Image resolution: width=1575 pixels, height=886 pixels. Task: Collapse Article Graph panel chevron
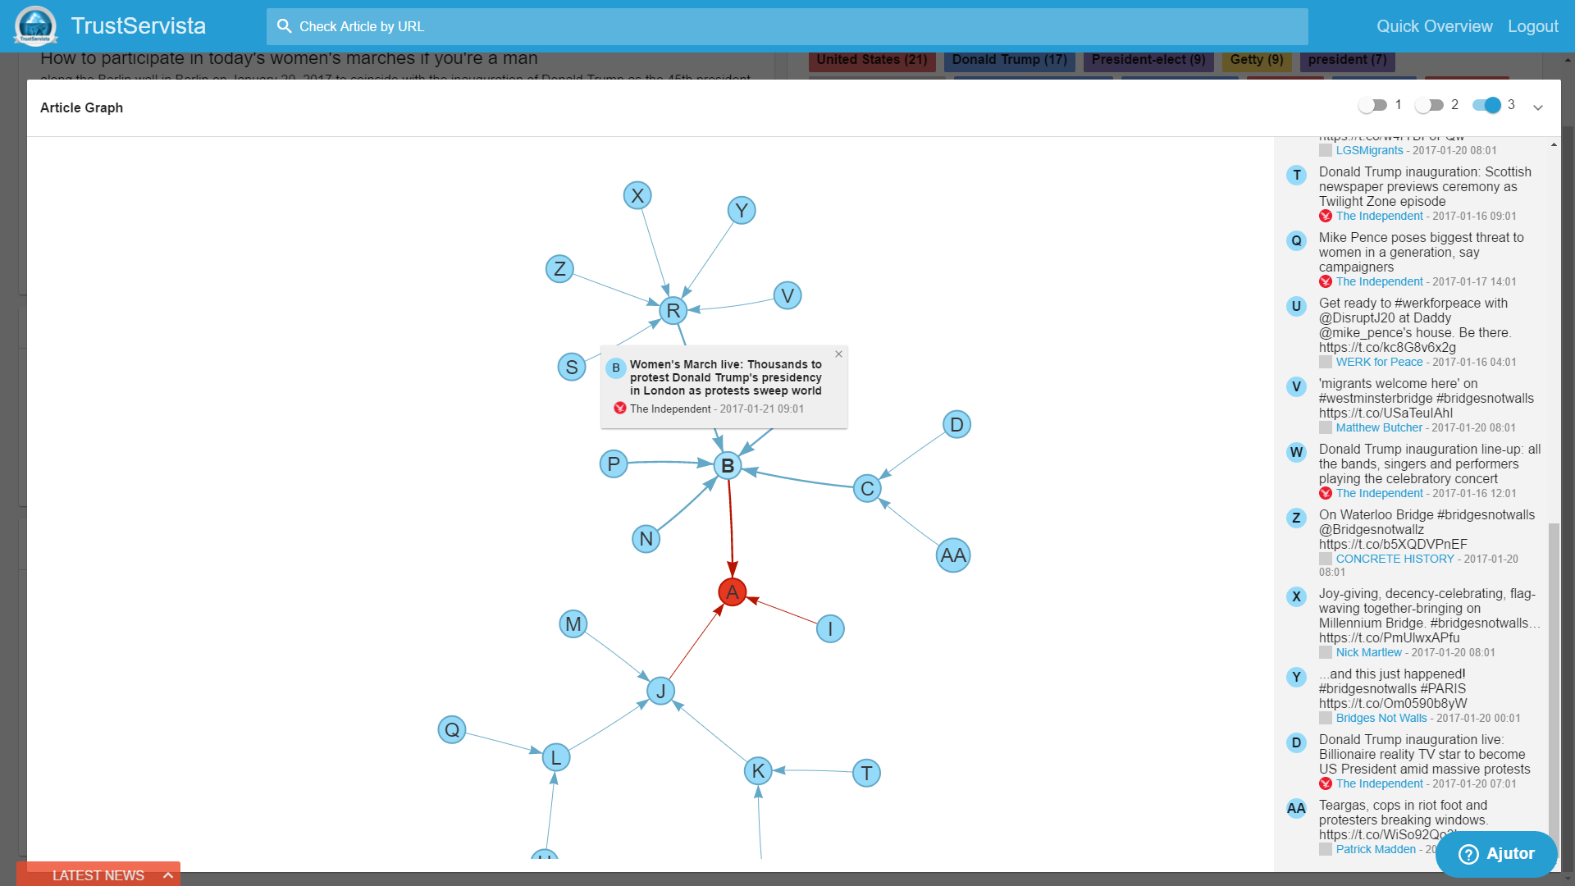point(1538,107)
